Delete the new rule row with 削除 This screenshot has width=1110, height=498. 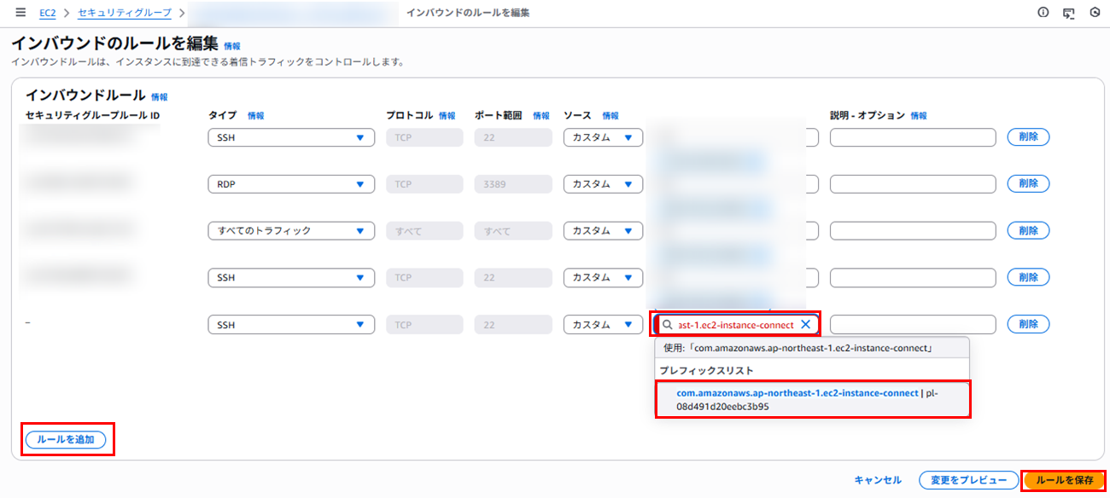tap(1028, 324)
